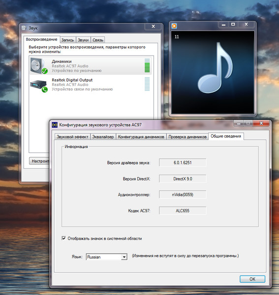Click the media player orange title bar icon
The width and height of the screenshot is (279, 295).
pyautogui.click(x=174, y=26)
